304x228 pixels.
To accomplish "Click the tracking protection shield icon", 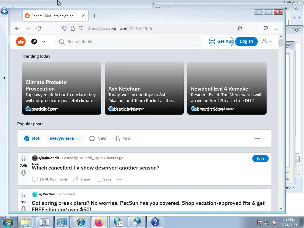I will pos(64,28).
